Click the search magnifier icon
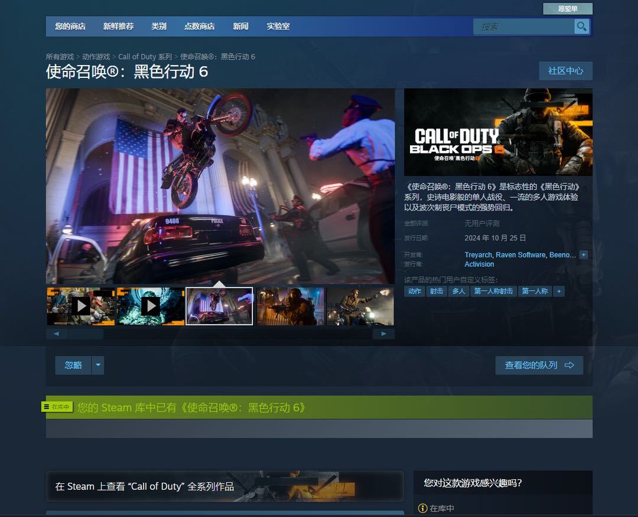The image size is (638, 517). [x=582, y=27]
